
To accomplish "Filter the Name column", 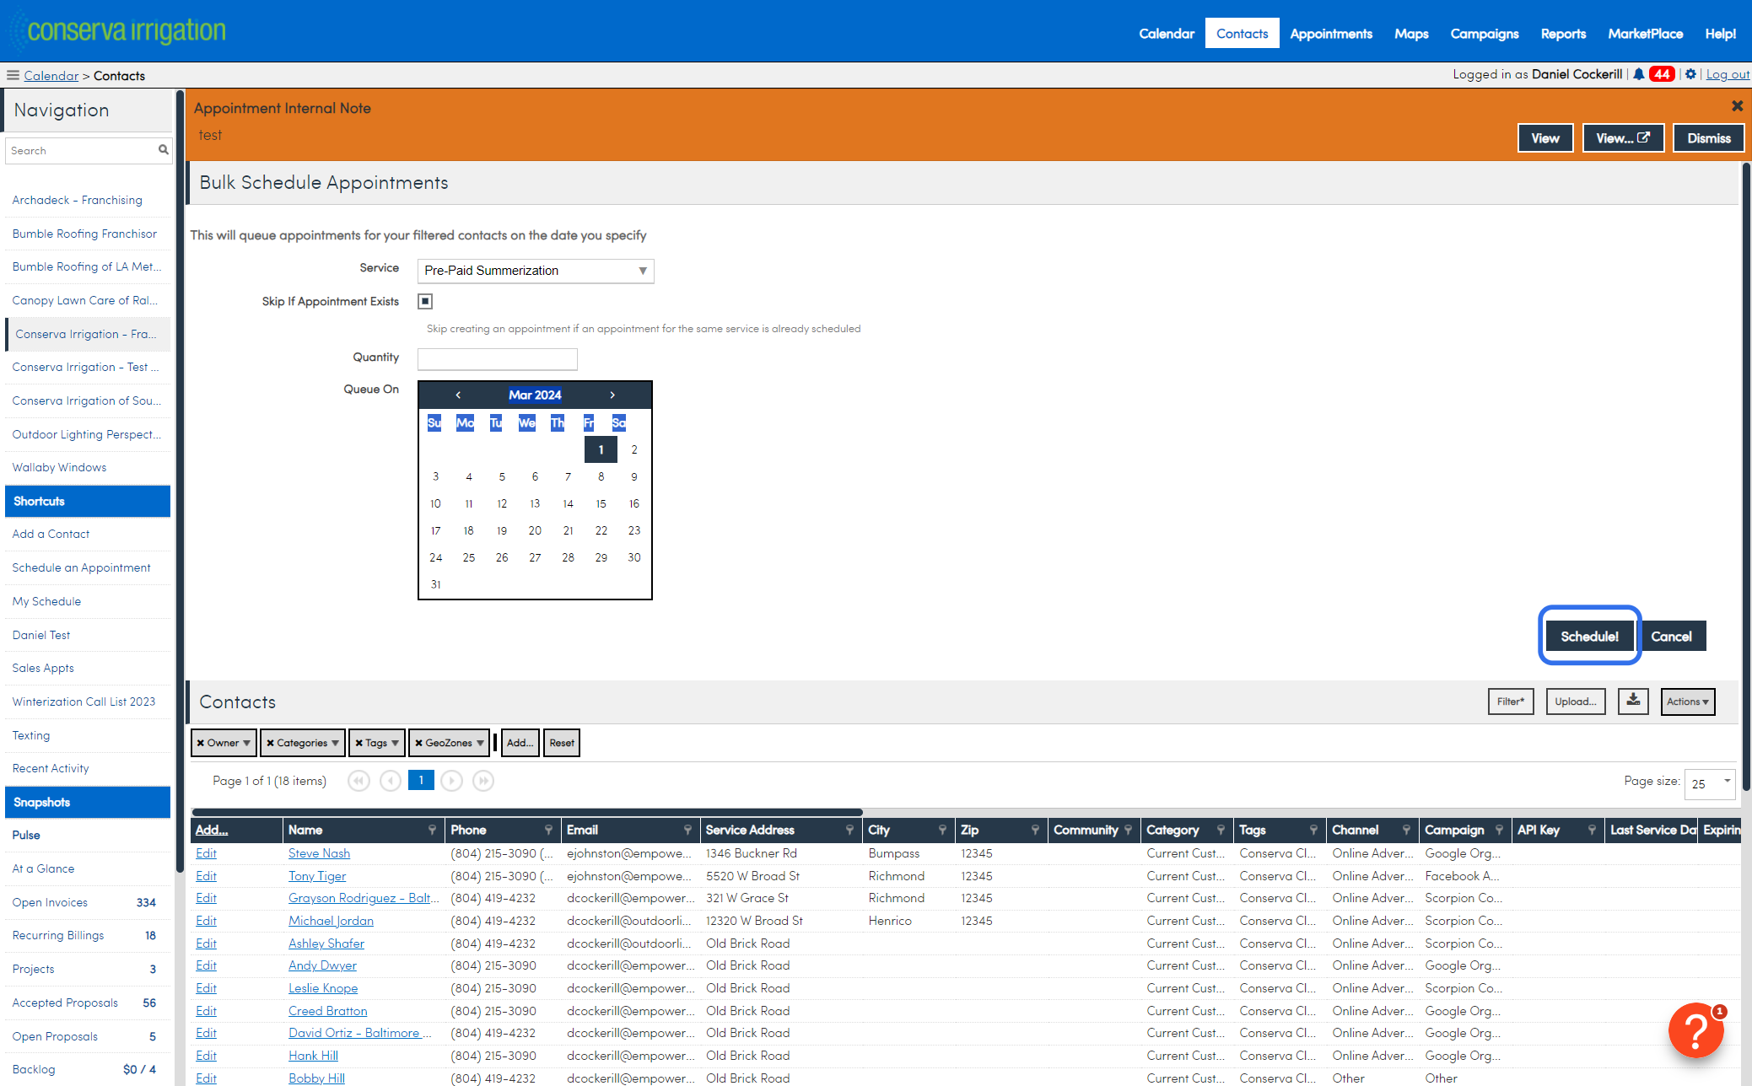I will tap(432, 830).
